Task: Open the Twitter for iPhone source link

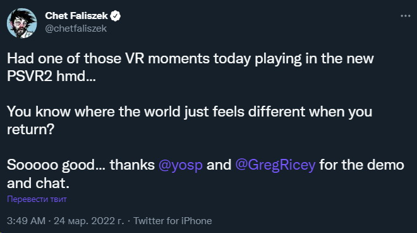Action: tap(172, 221)
